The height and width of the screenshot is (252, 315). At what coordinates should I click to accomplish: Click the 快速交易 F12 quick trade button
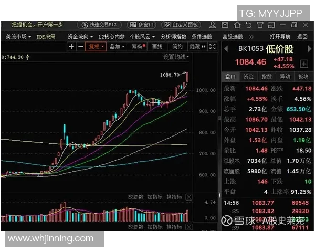pyautogui.click(x=99, y=25)
